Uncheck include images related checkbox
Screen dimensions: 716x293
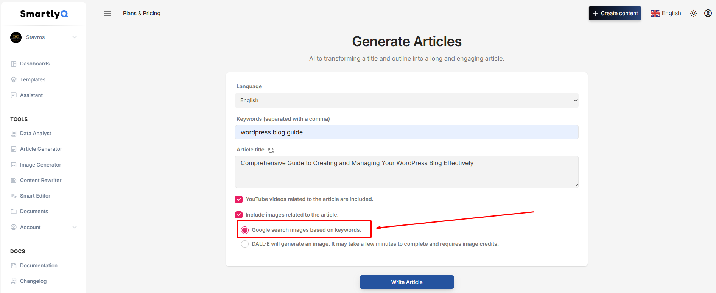[239, 215]
